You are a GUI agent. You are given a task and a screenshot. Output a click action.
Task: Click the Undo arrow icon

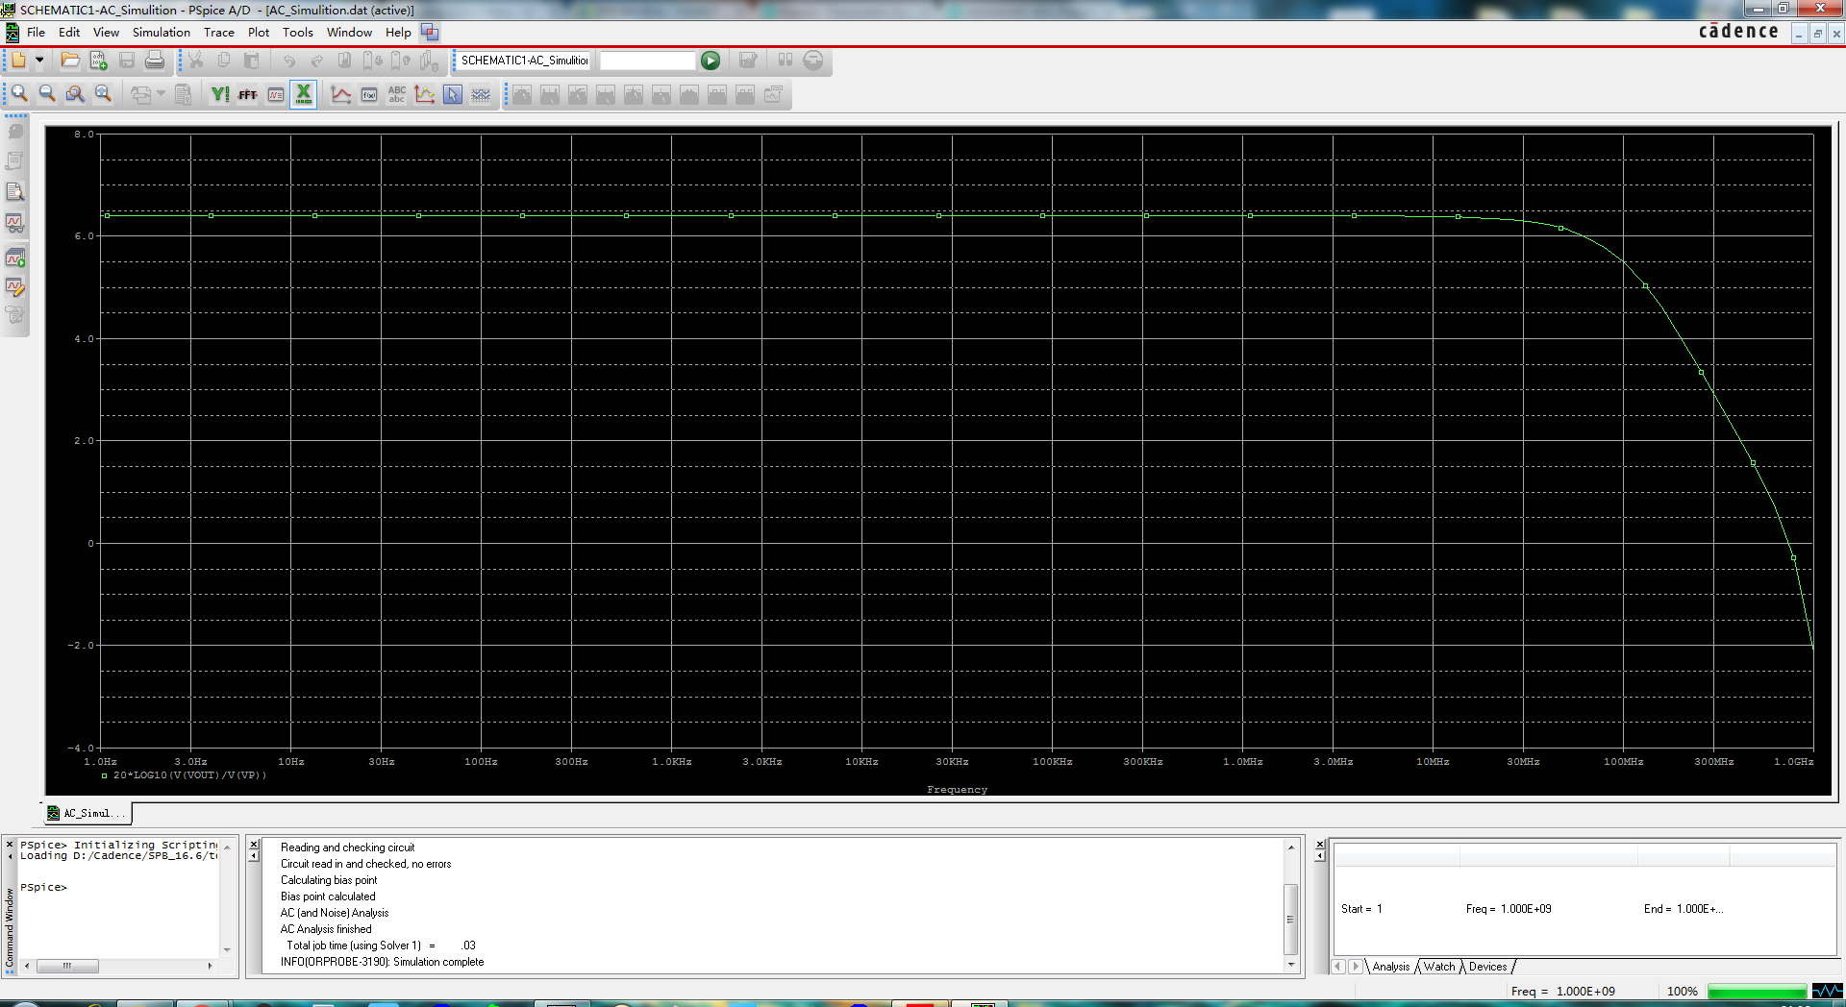[288, 60]
